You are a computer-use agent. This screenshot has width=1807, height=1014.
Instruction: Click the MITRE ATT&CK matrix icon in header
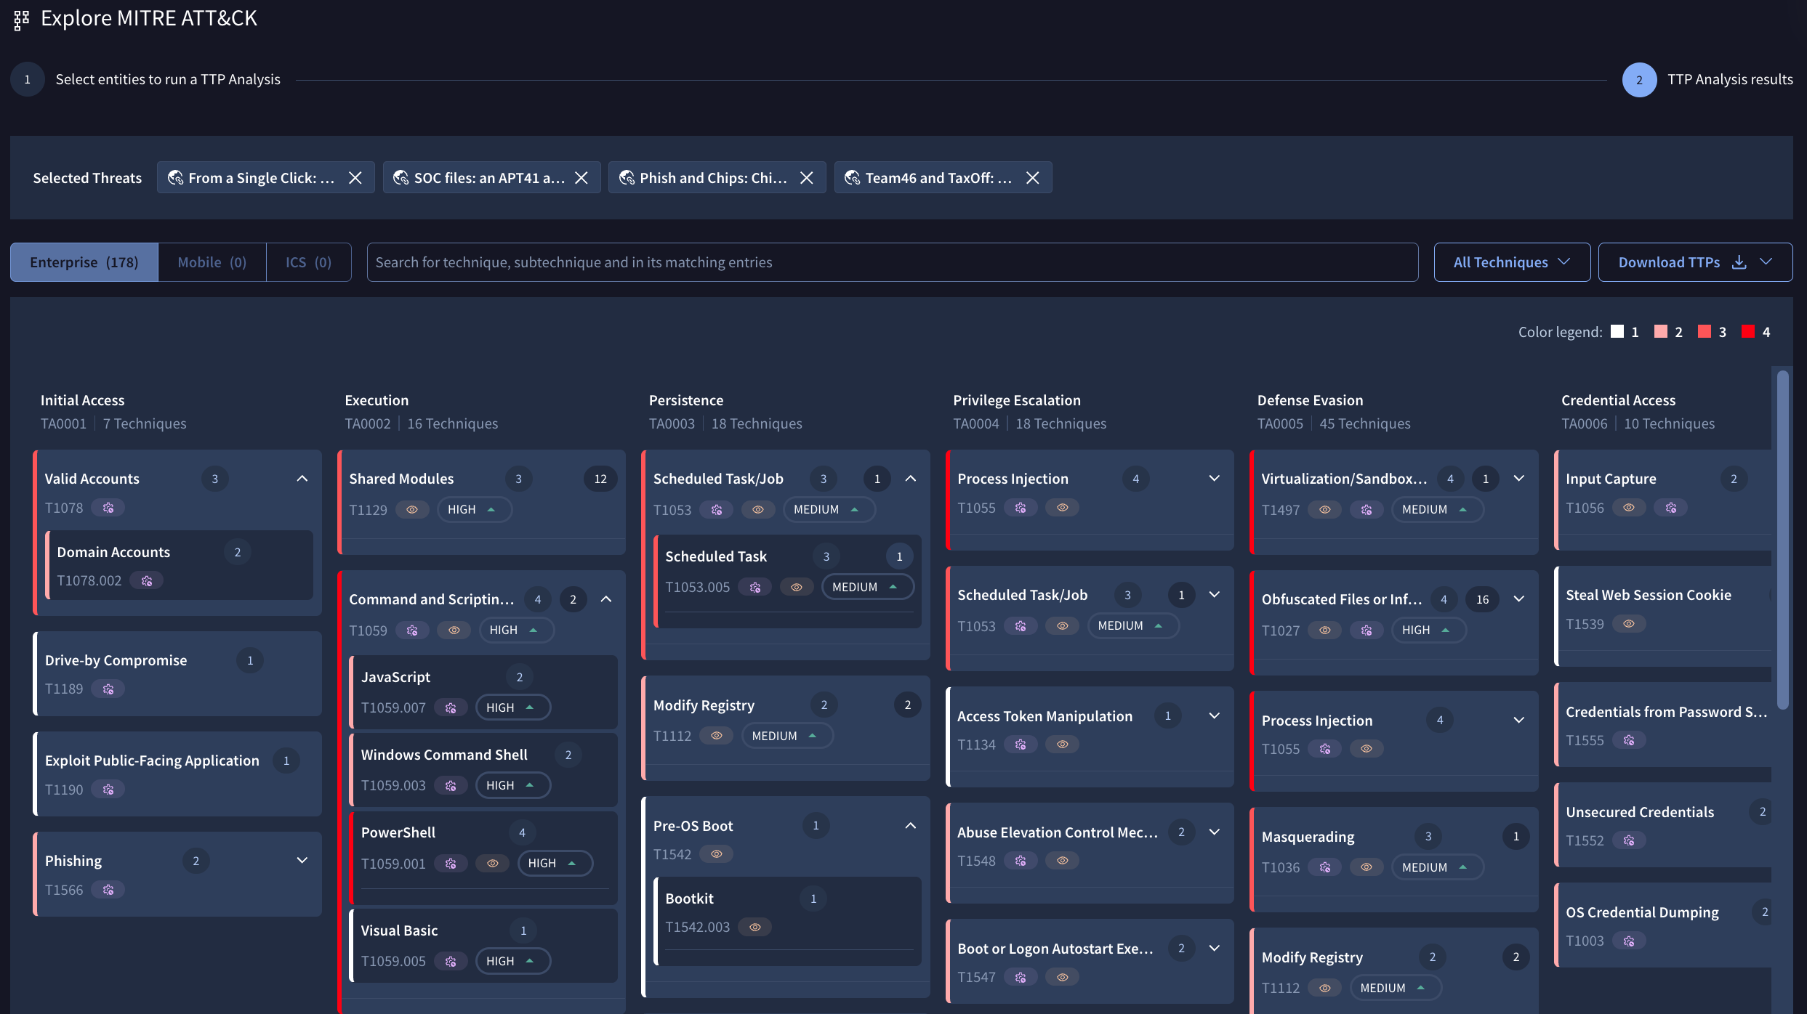21,20
